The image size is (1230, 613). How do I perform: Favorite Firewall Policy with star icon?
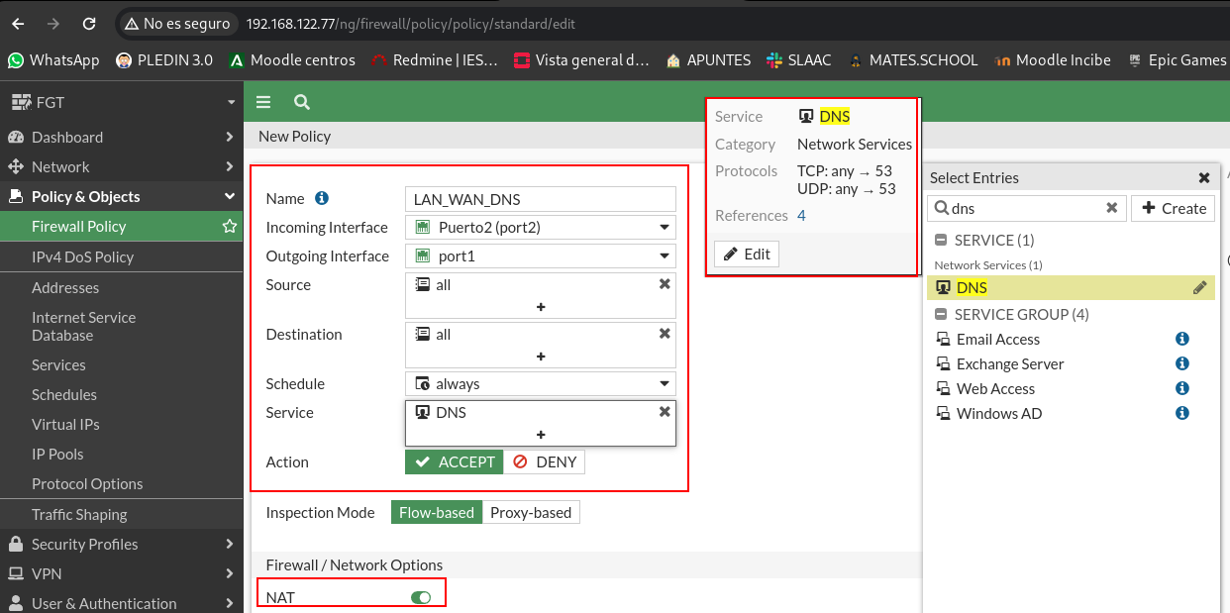(230, 227)
